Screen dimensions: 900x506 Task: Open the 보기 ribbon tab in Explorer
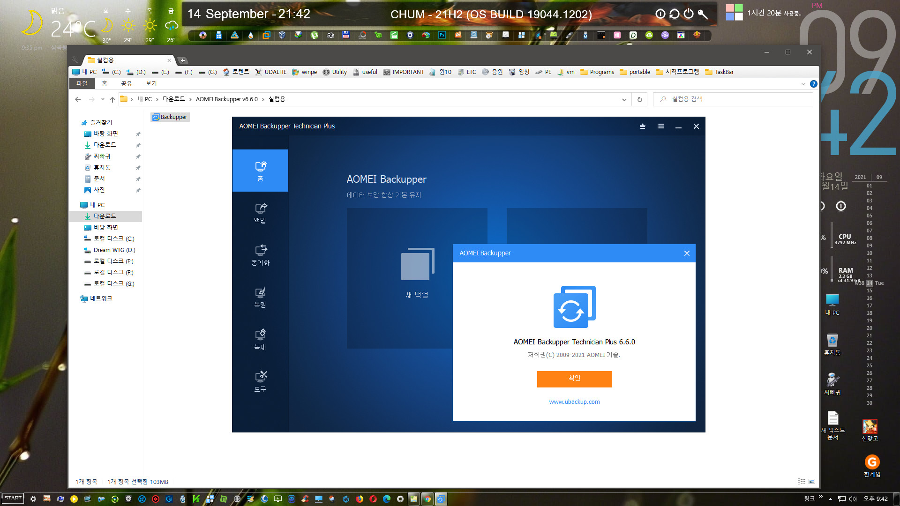(x=151, y=83)
